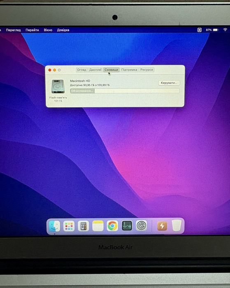This screenshot has width=230, height=288.
Task: Switch to the Підтримка tab
Action: (129, 70)
